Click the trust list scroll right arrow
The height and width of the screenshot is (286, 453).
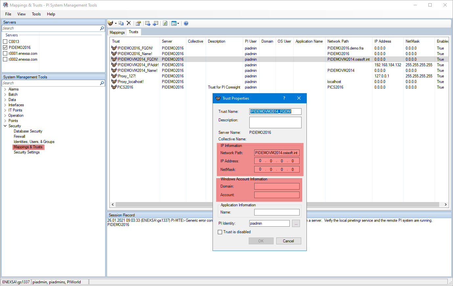click(446, 204)
